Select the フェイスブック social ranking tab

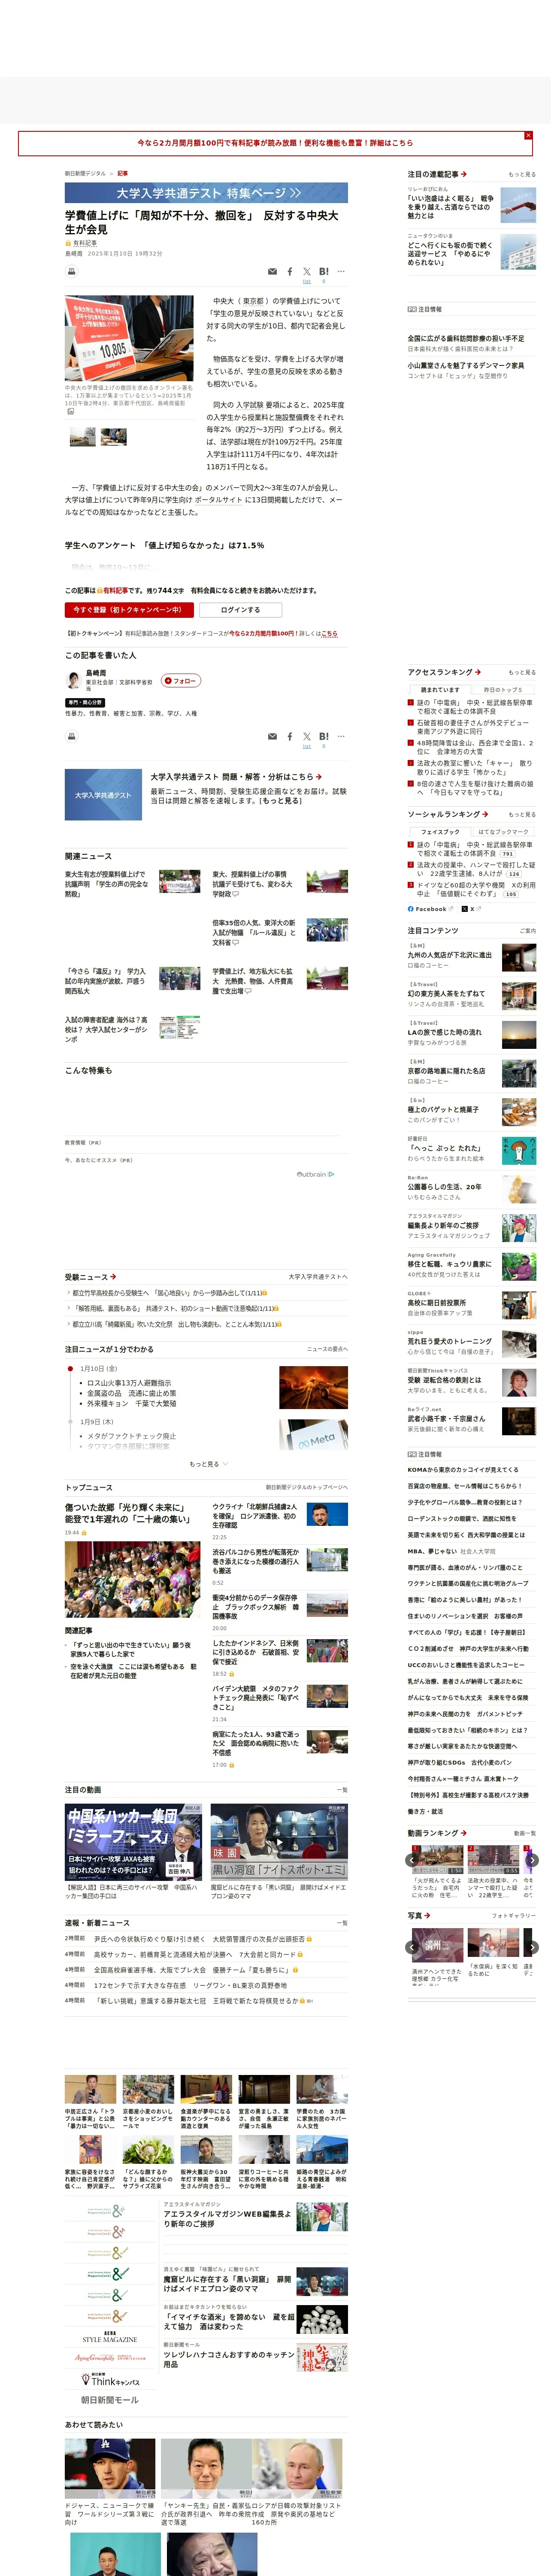click(x=439, y=831)
